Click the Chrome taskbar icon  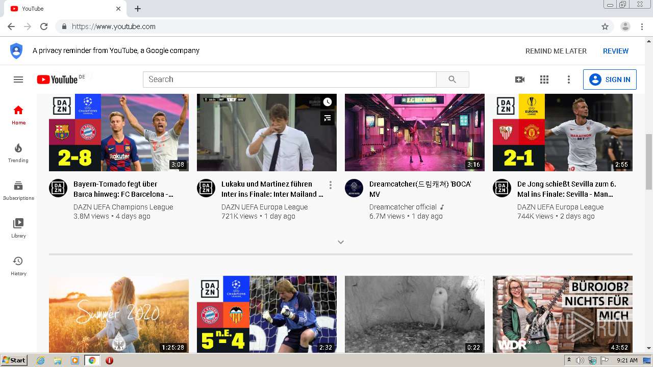click(92, 360)
